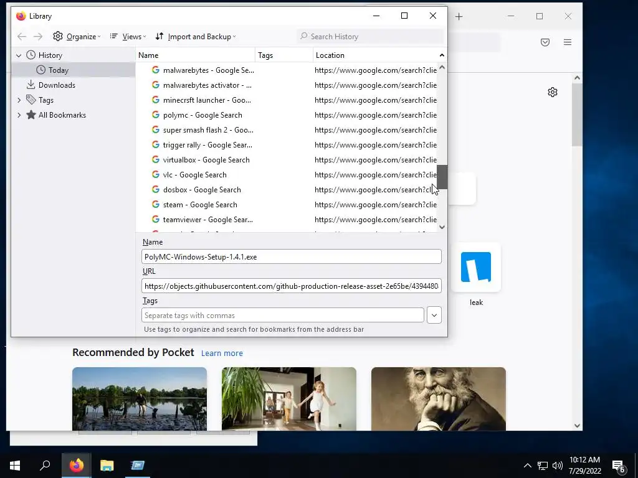
Task: Select Today under History
Action: [58, 70]
